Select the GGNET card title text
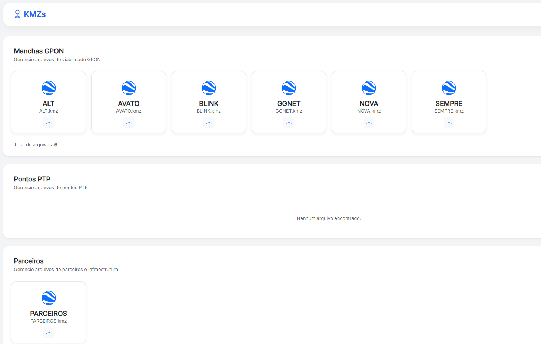The image size is (541, 344). (x=289, y=104)
